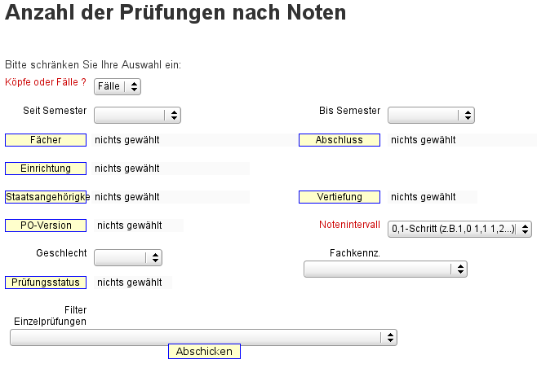Image resolution: width=537 pixels, height=368 pixels.
Task: Click the Vertiefung button
Action: (x=340, y=197)
